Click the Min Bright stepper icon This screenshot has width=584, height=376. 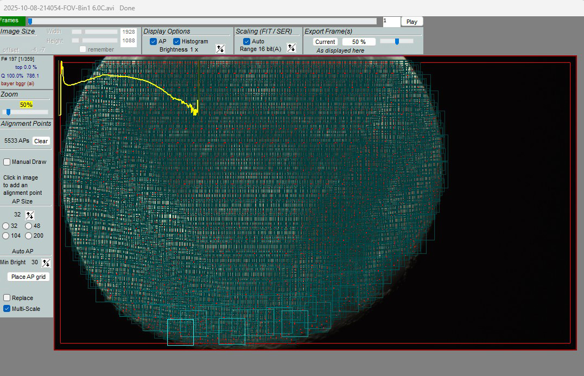click(46, 263)
